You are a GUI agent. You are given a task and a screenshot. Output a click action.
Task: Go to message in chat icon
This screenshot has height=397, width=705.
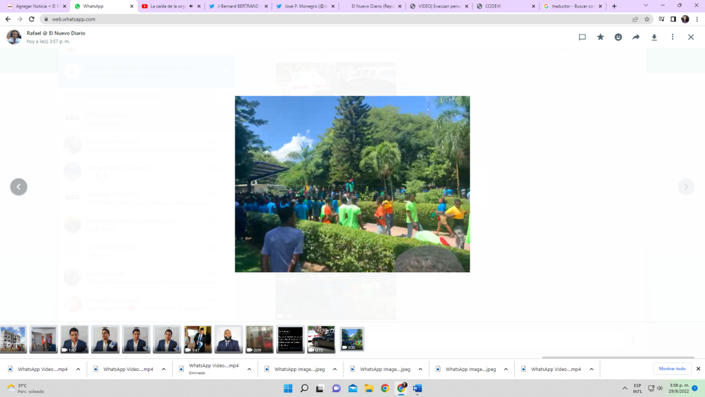pos(582,37)
